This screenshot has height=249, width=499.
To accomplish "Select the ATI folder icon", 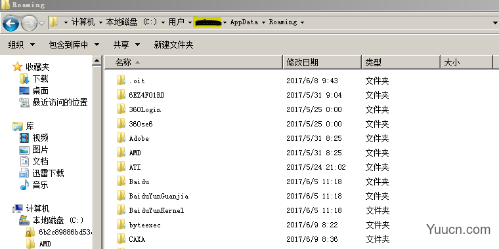I will (x=121, y=166).
